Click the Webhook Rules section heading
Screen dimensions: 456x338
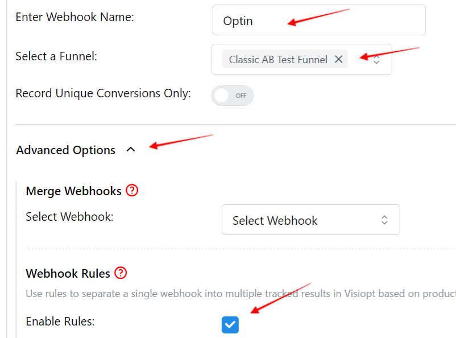click(x=68, y=273)
